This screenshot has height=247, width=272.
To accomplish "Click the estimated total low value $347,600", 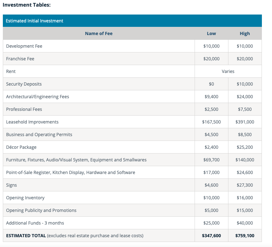I will (211, 236).
